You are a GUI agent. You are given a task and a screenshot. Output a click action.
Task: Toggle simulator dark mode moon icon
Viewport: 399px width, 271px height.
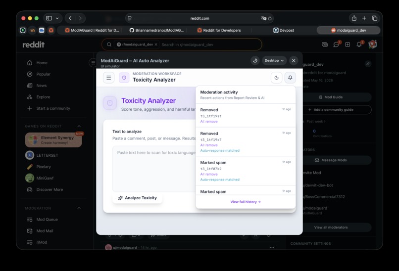point(255,60)
